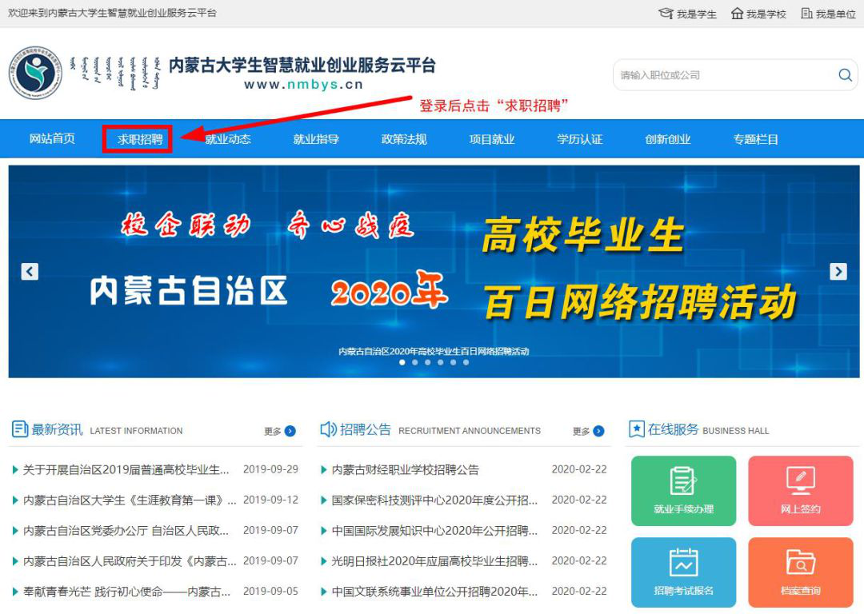Open 光明日报社2020年应届 recruitment link
The image size is (864, 614).
tap(434, 561)
